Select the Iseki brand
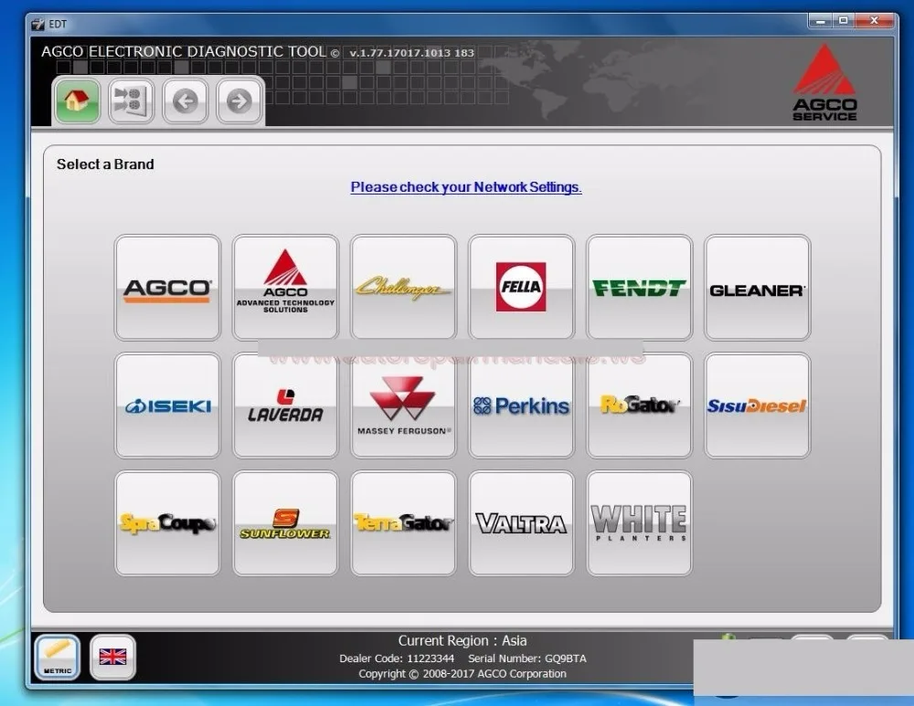 coord(168,406)
